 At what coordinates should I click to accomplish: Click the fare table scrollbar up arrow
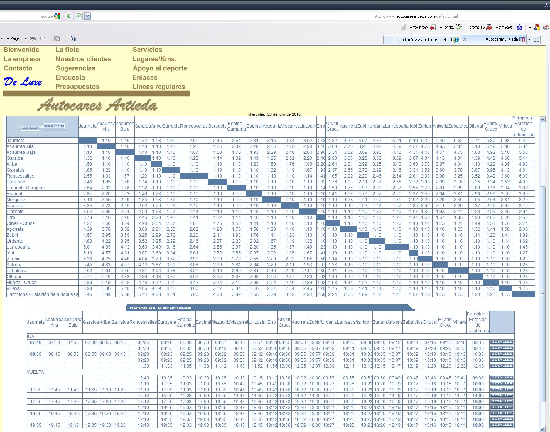(x=543, y=119)
